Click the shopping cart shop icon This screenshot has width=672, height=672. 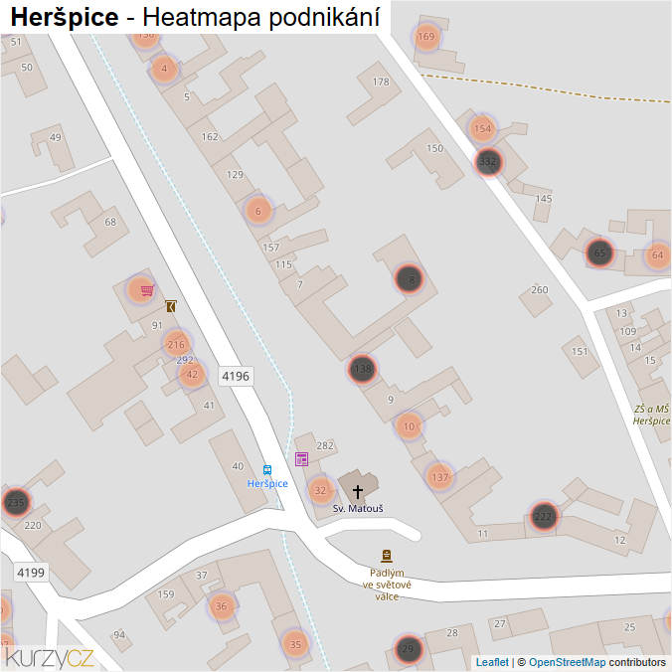(x=147, y=290)
